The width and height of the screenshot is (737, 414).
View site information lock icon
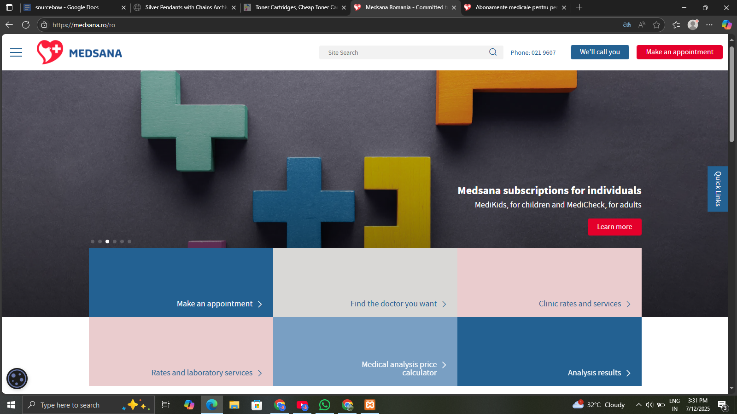[x=44, y=25]
